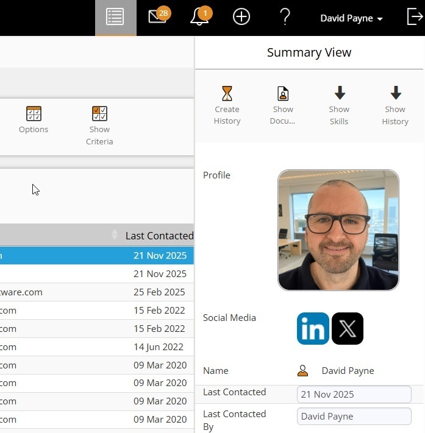The image size is (425, 433).
Task: Open the LinkedIn social media link
Action: pos(313,329)
